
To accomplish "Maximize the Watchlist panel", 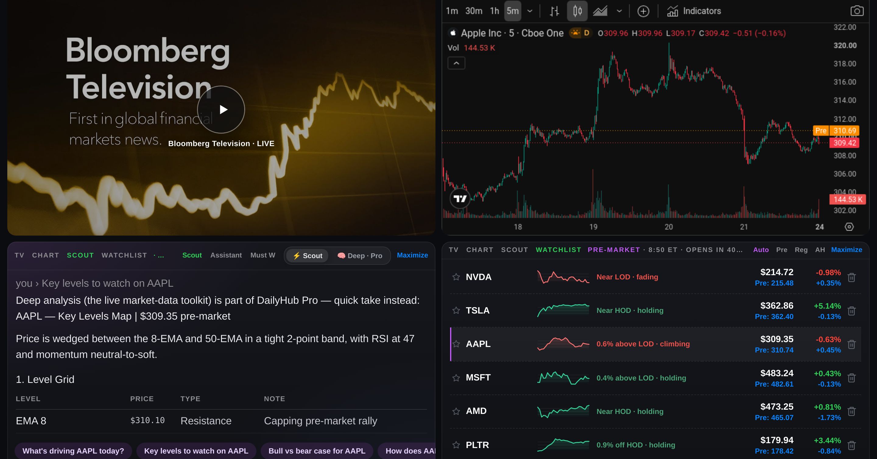I will (847, 250).
